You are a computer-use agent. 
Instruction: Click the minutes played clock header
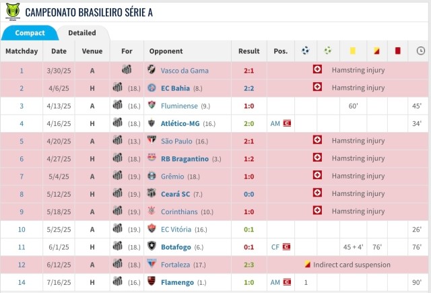[x=420, y=51]
